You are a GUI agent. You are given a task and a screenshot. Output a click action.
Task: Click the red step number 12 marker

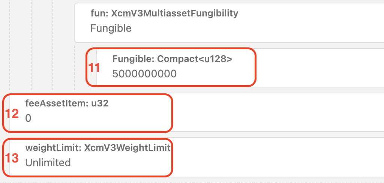(12, 114)
